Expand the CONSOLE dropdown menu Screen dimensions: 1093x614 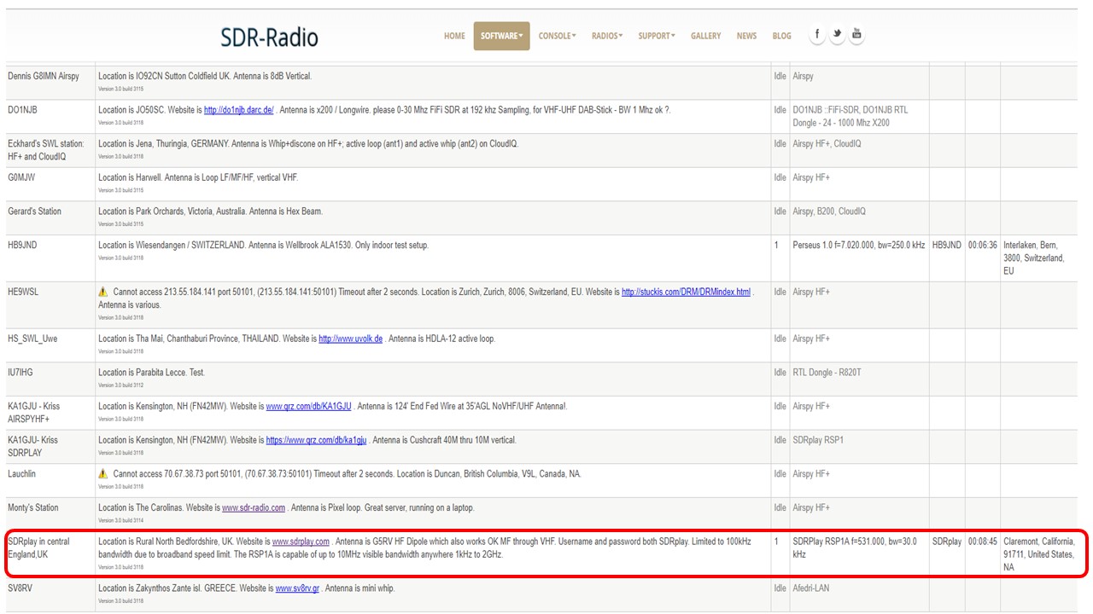(x=557, y=36)
